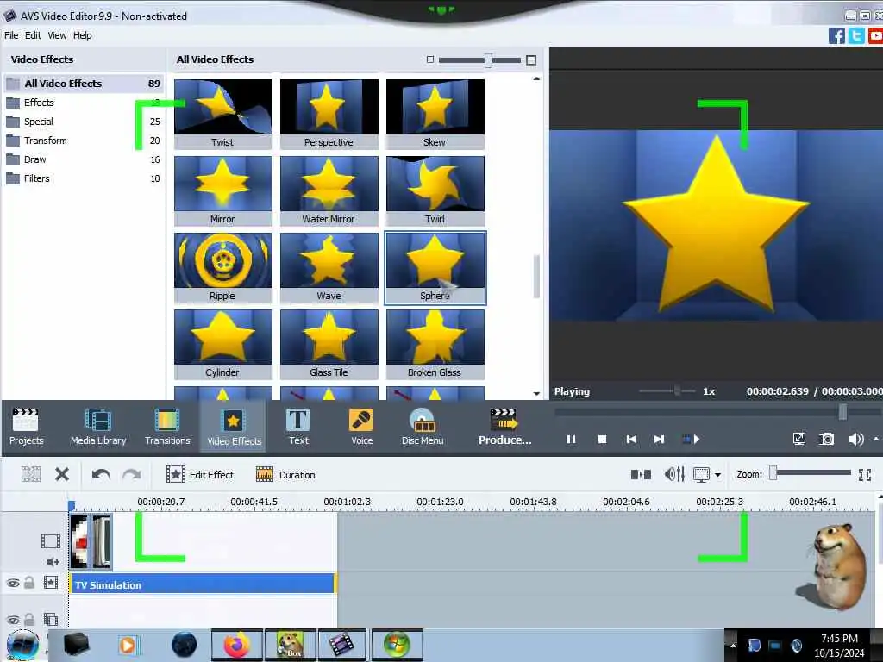Open the Help menu
883x662 pixels.
tap(82, 34)
